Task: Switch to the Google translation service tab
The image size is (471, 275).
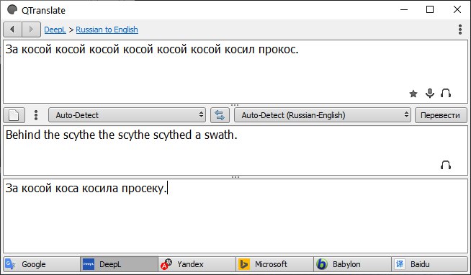Action: tap(42, 264)
